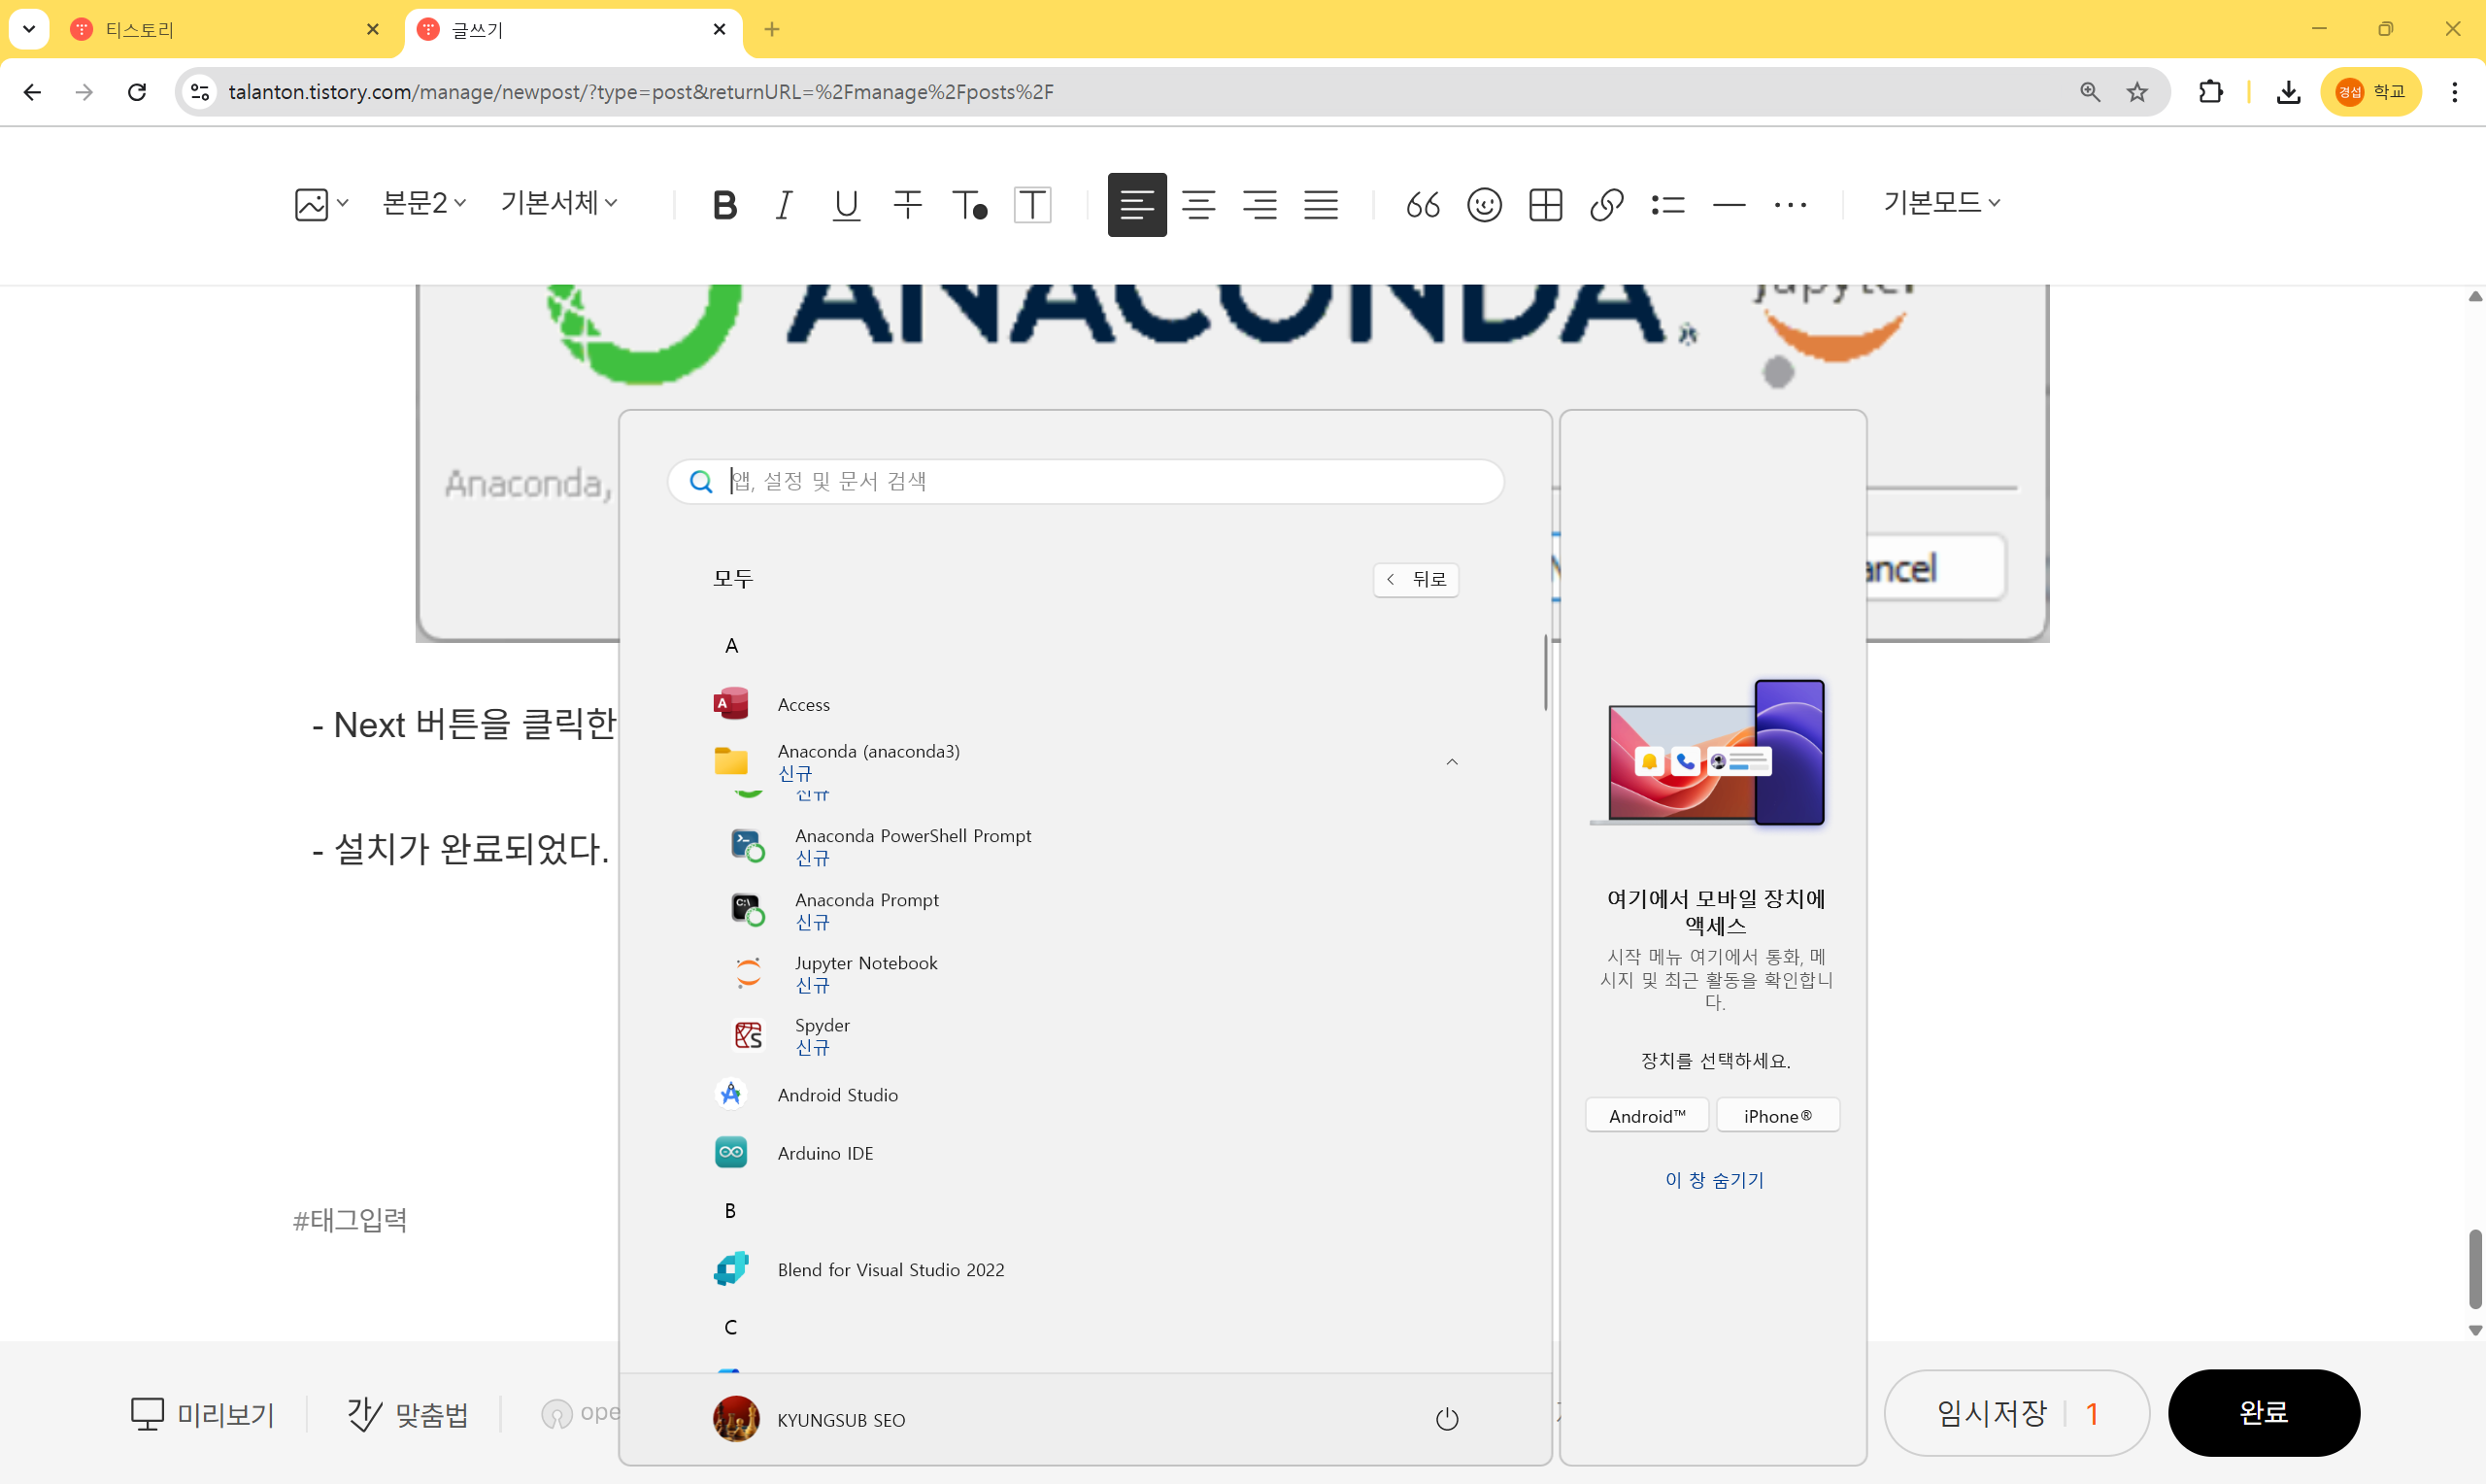2486x1484 pixels.
Task: Add a hyperlink
Action: pos(1606,205)
